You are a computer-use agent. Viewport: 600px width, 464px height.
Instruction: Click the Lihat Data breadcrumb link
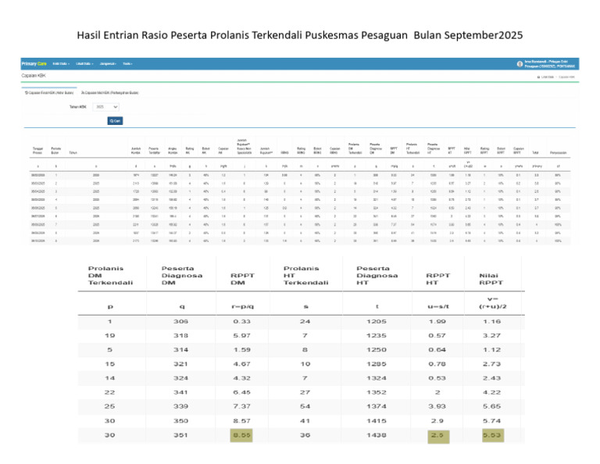click(x=548, y=77)
